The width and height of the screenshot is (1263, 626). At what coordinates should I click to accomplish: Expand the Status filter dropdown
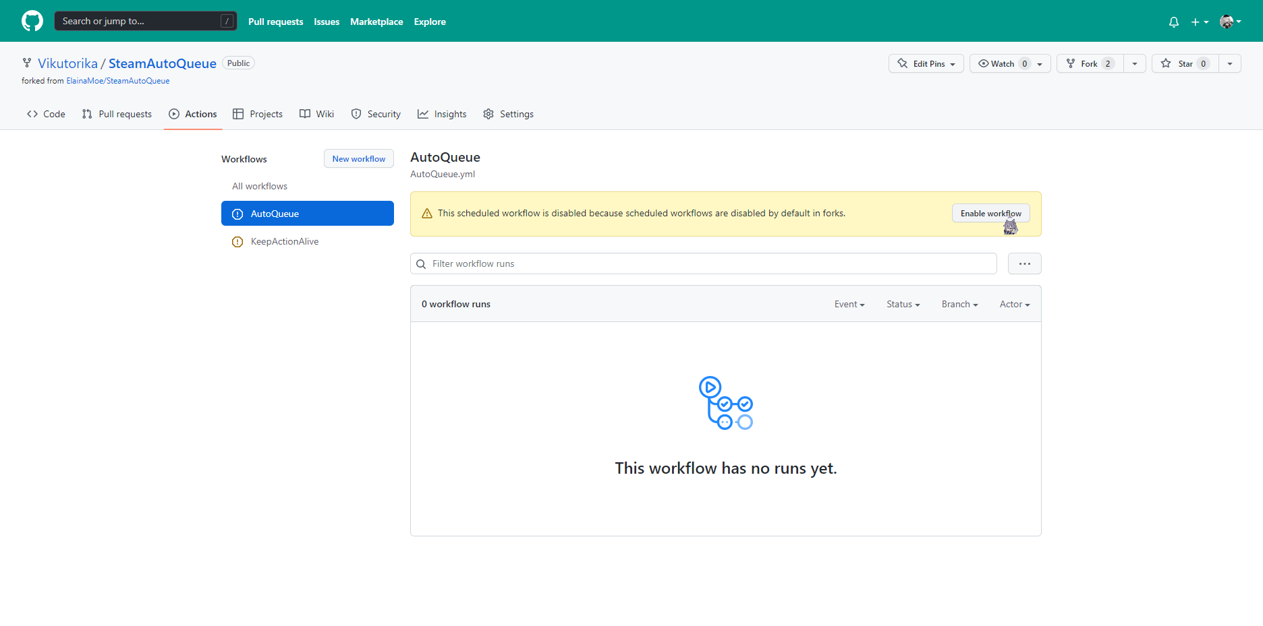tap(903, 305)
